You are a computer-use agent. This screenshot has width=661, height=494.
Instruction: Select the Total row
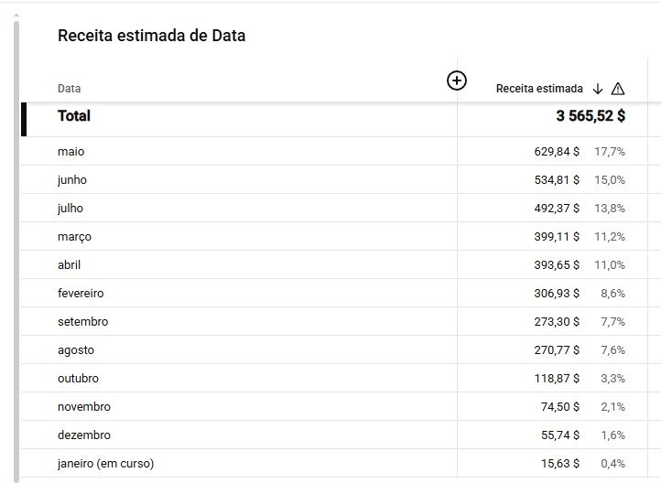(x=74, y=116)
